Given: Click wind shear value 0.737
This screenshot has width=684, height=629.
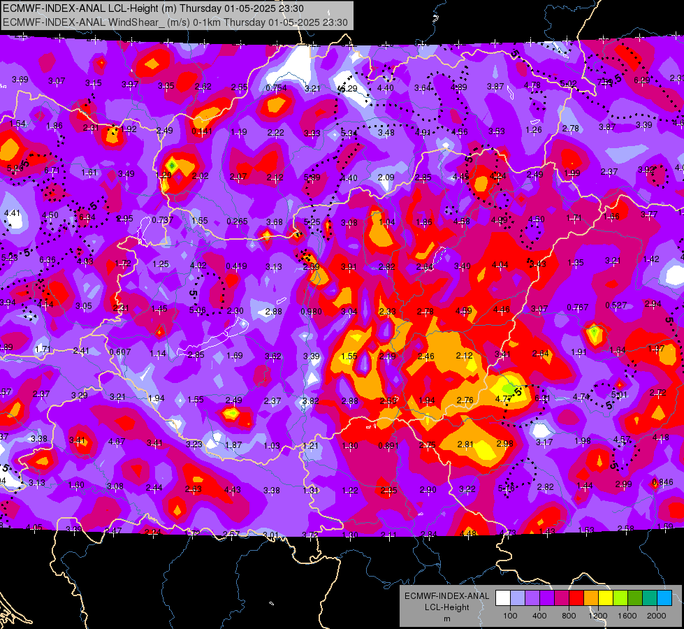Looking at the screenshot, I should click(x=163, y=220).
